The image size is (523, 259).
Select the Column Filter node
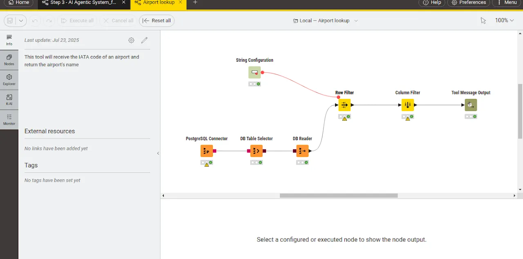pyautogui.click(x=407, y=105)
